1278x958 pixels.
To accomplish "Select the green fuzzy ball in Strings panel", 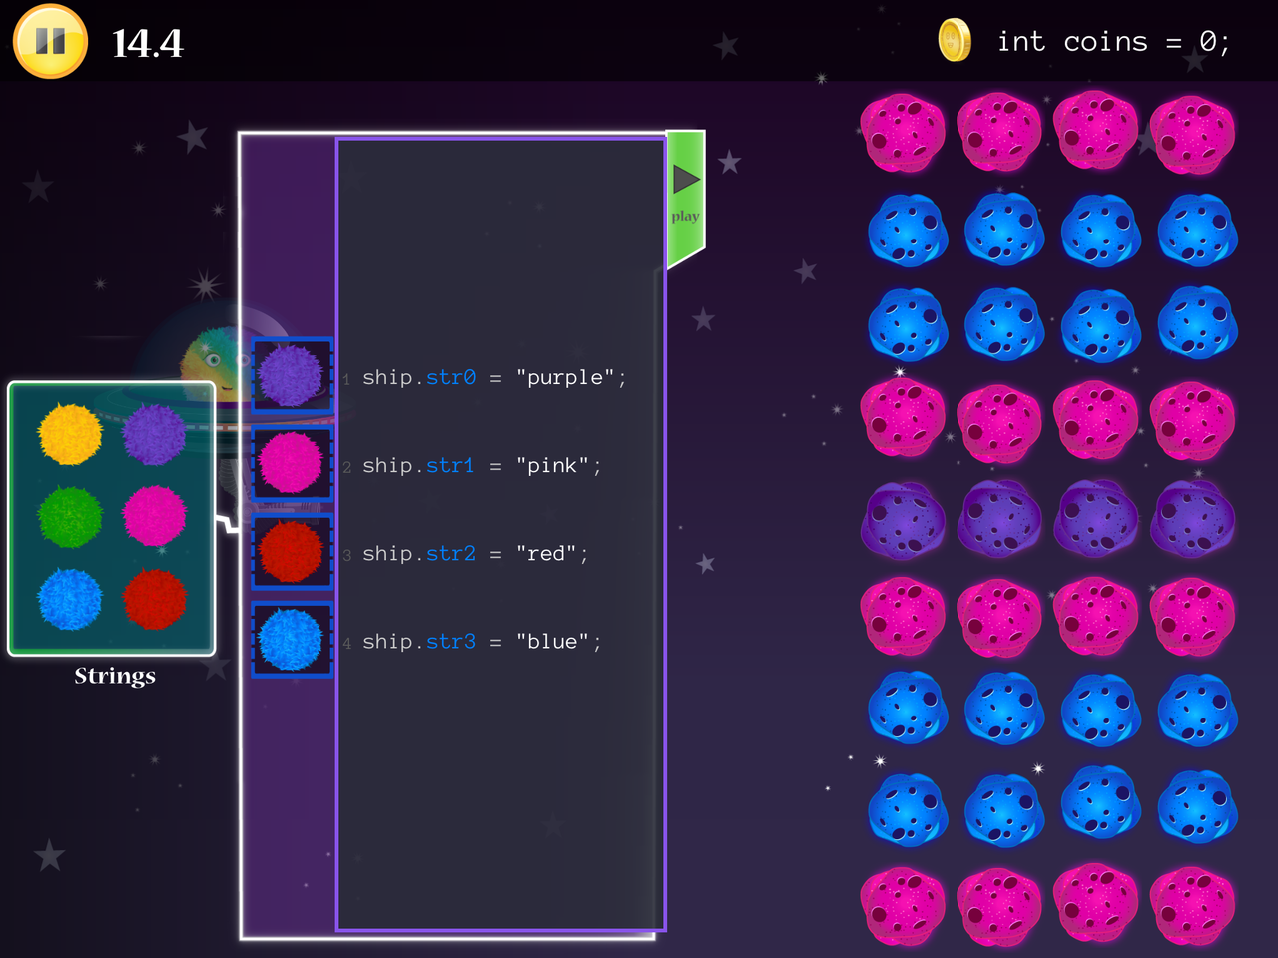I will (70, 517).
